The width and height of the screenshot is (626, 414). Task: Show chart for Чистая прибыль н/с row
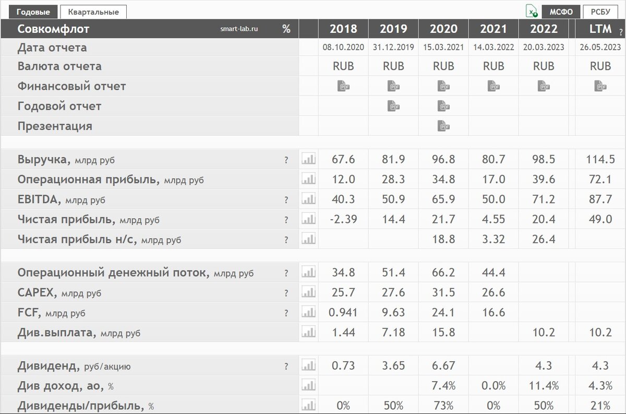tap(309, 239)
